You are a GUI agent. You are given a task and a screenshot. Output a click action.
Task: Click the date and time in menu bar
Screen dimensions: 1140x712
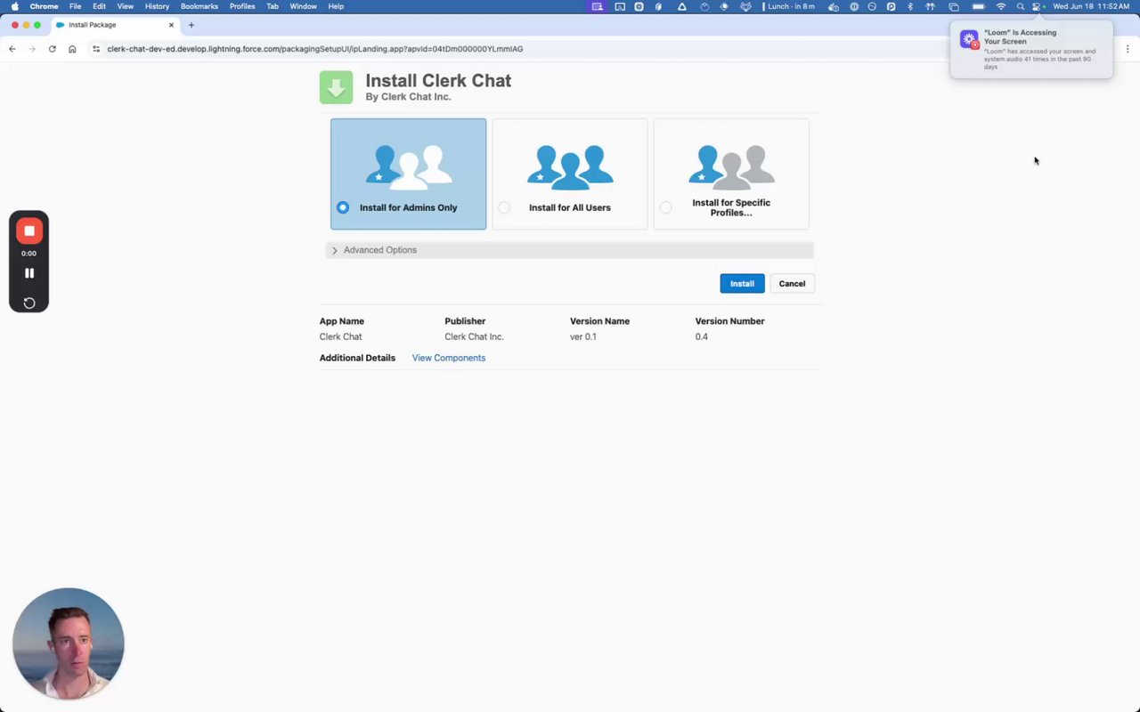point(1091,6)
